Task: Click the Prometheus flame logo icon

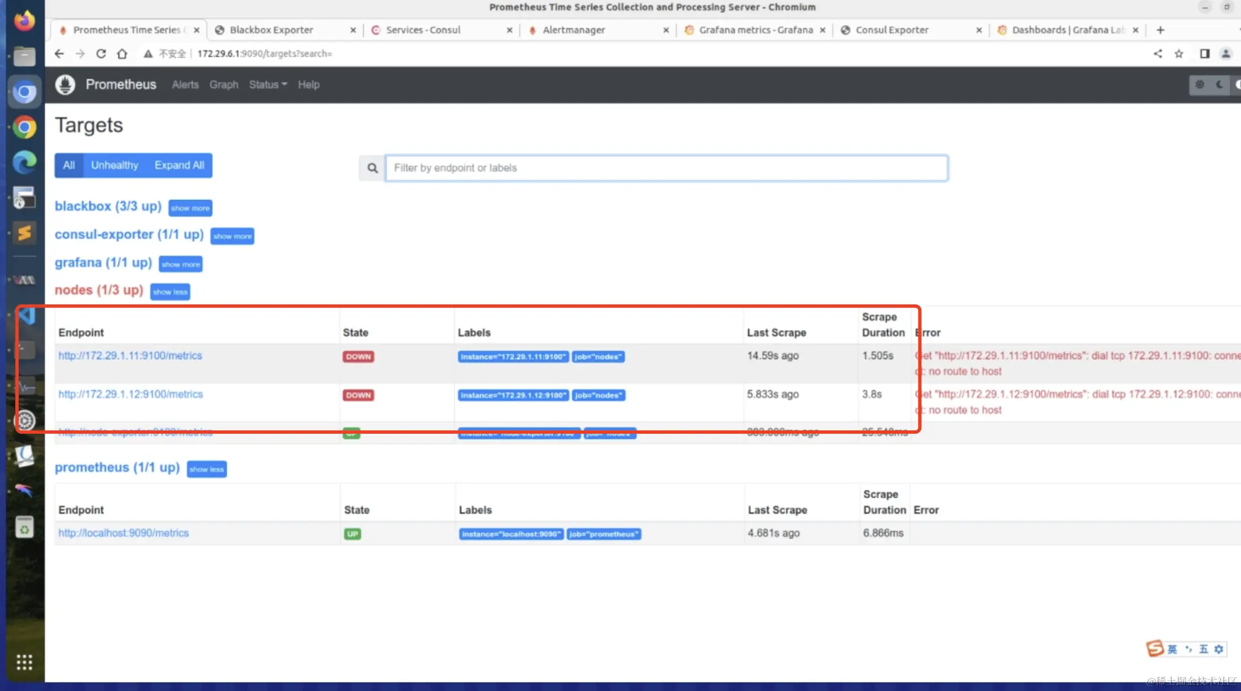Action: (x=65, y=85)
